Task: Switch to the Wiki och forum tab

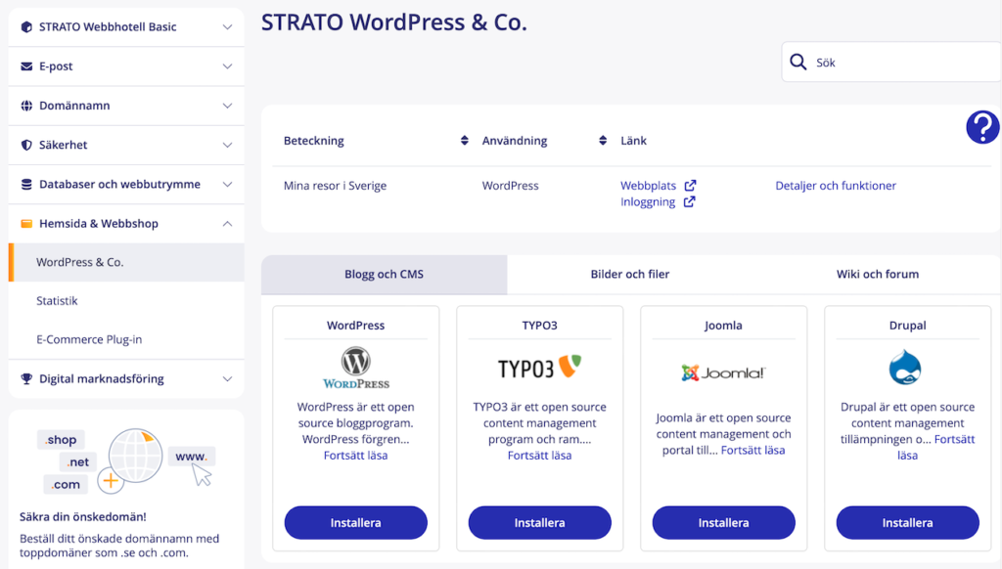Action: 878,274
